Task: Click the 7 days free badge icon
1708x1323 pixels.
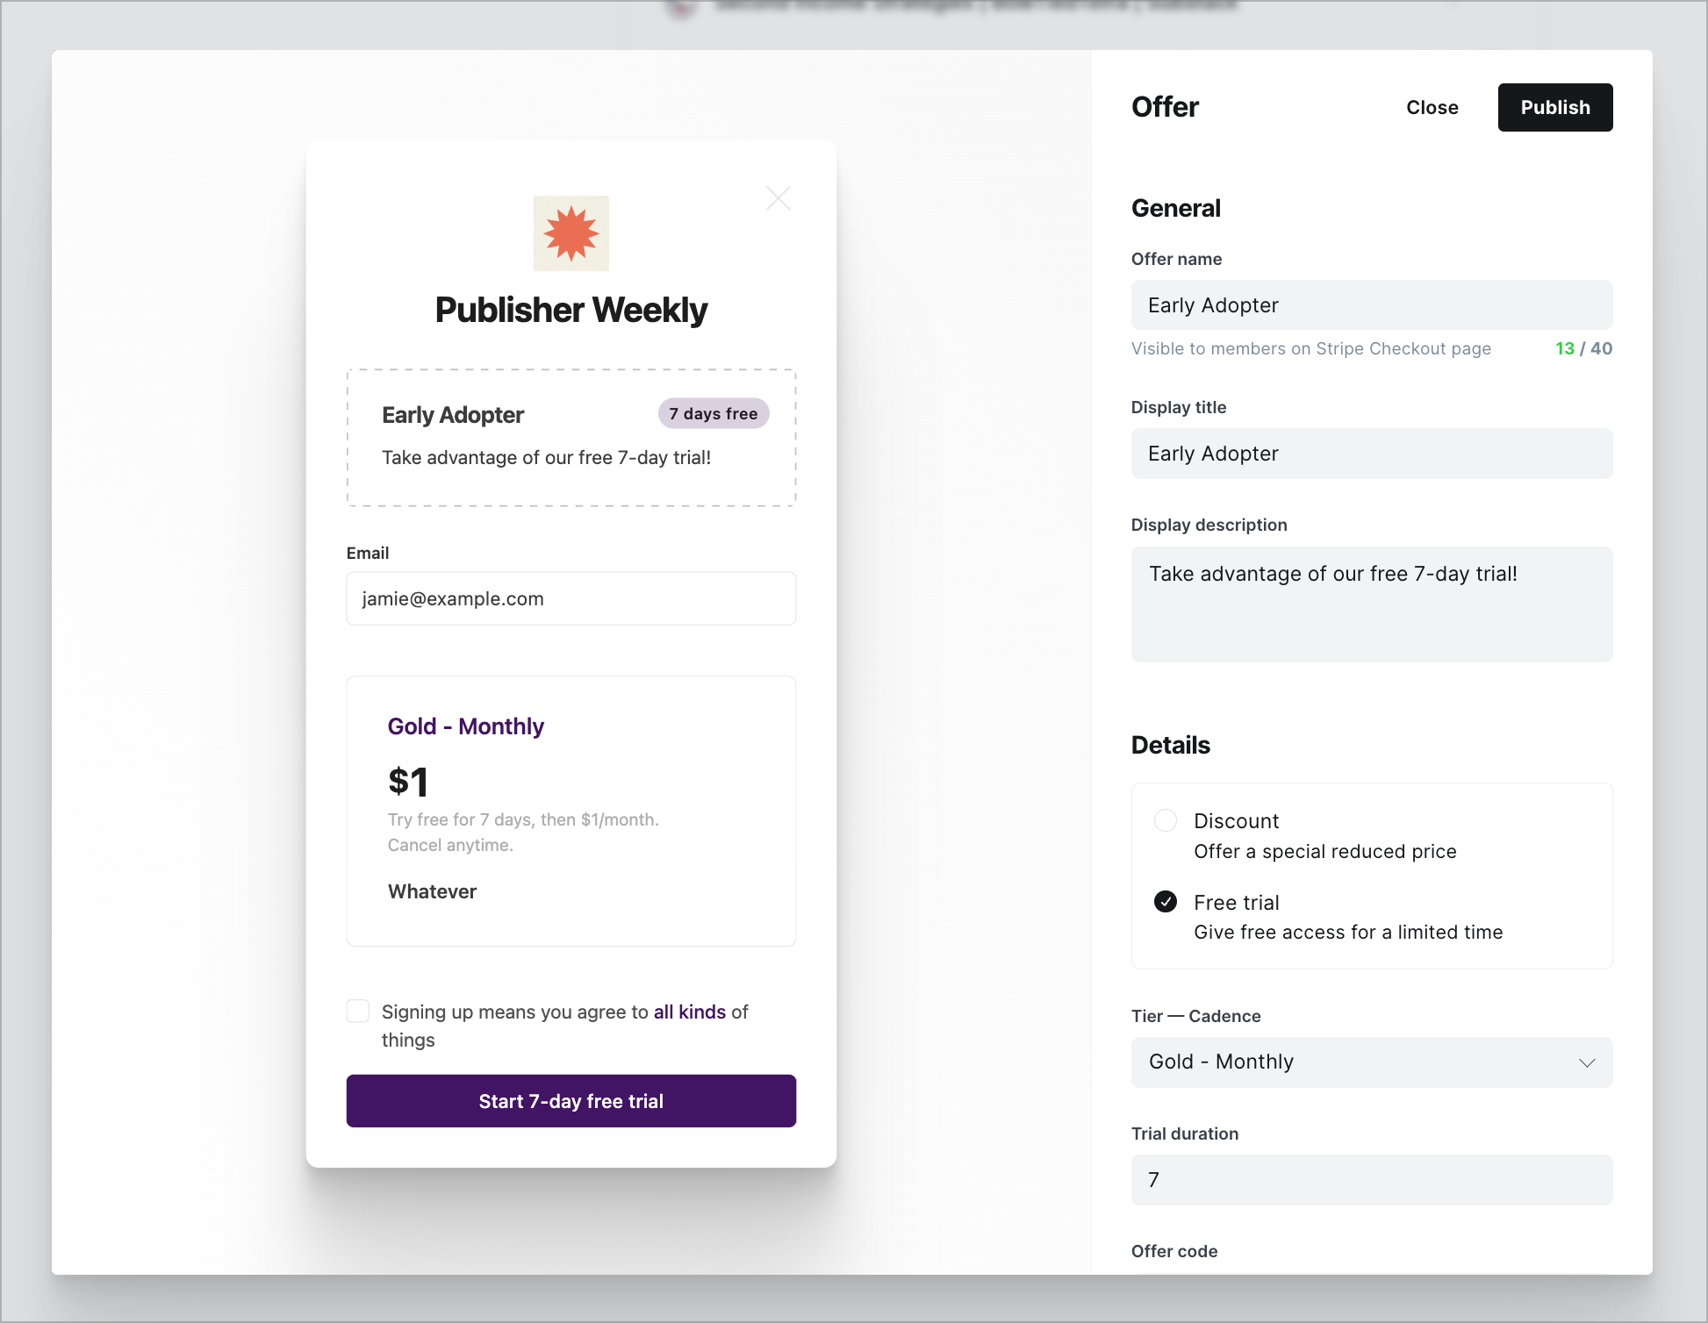Action: point(713,411)
